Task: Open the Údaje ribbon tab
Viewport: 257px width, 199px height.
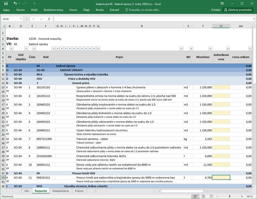Action: pyautogui.click(x=86, y=10)
